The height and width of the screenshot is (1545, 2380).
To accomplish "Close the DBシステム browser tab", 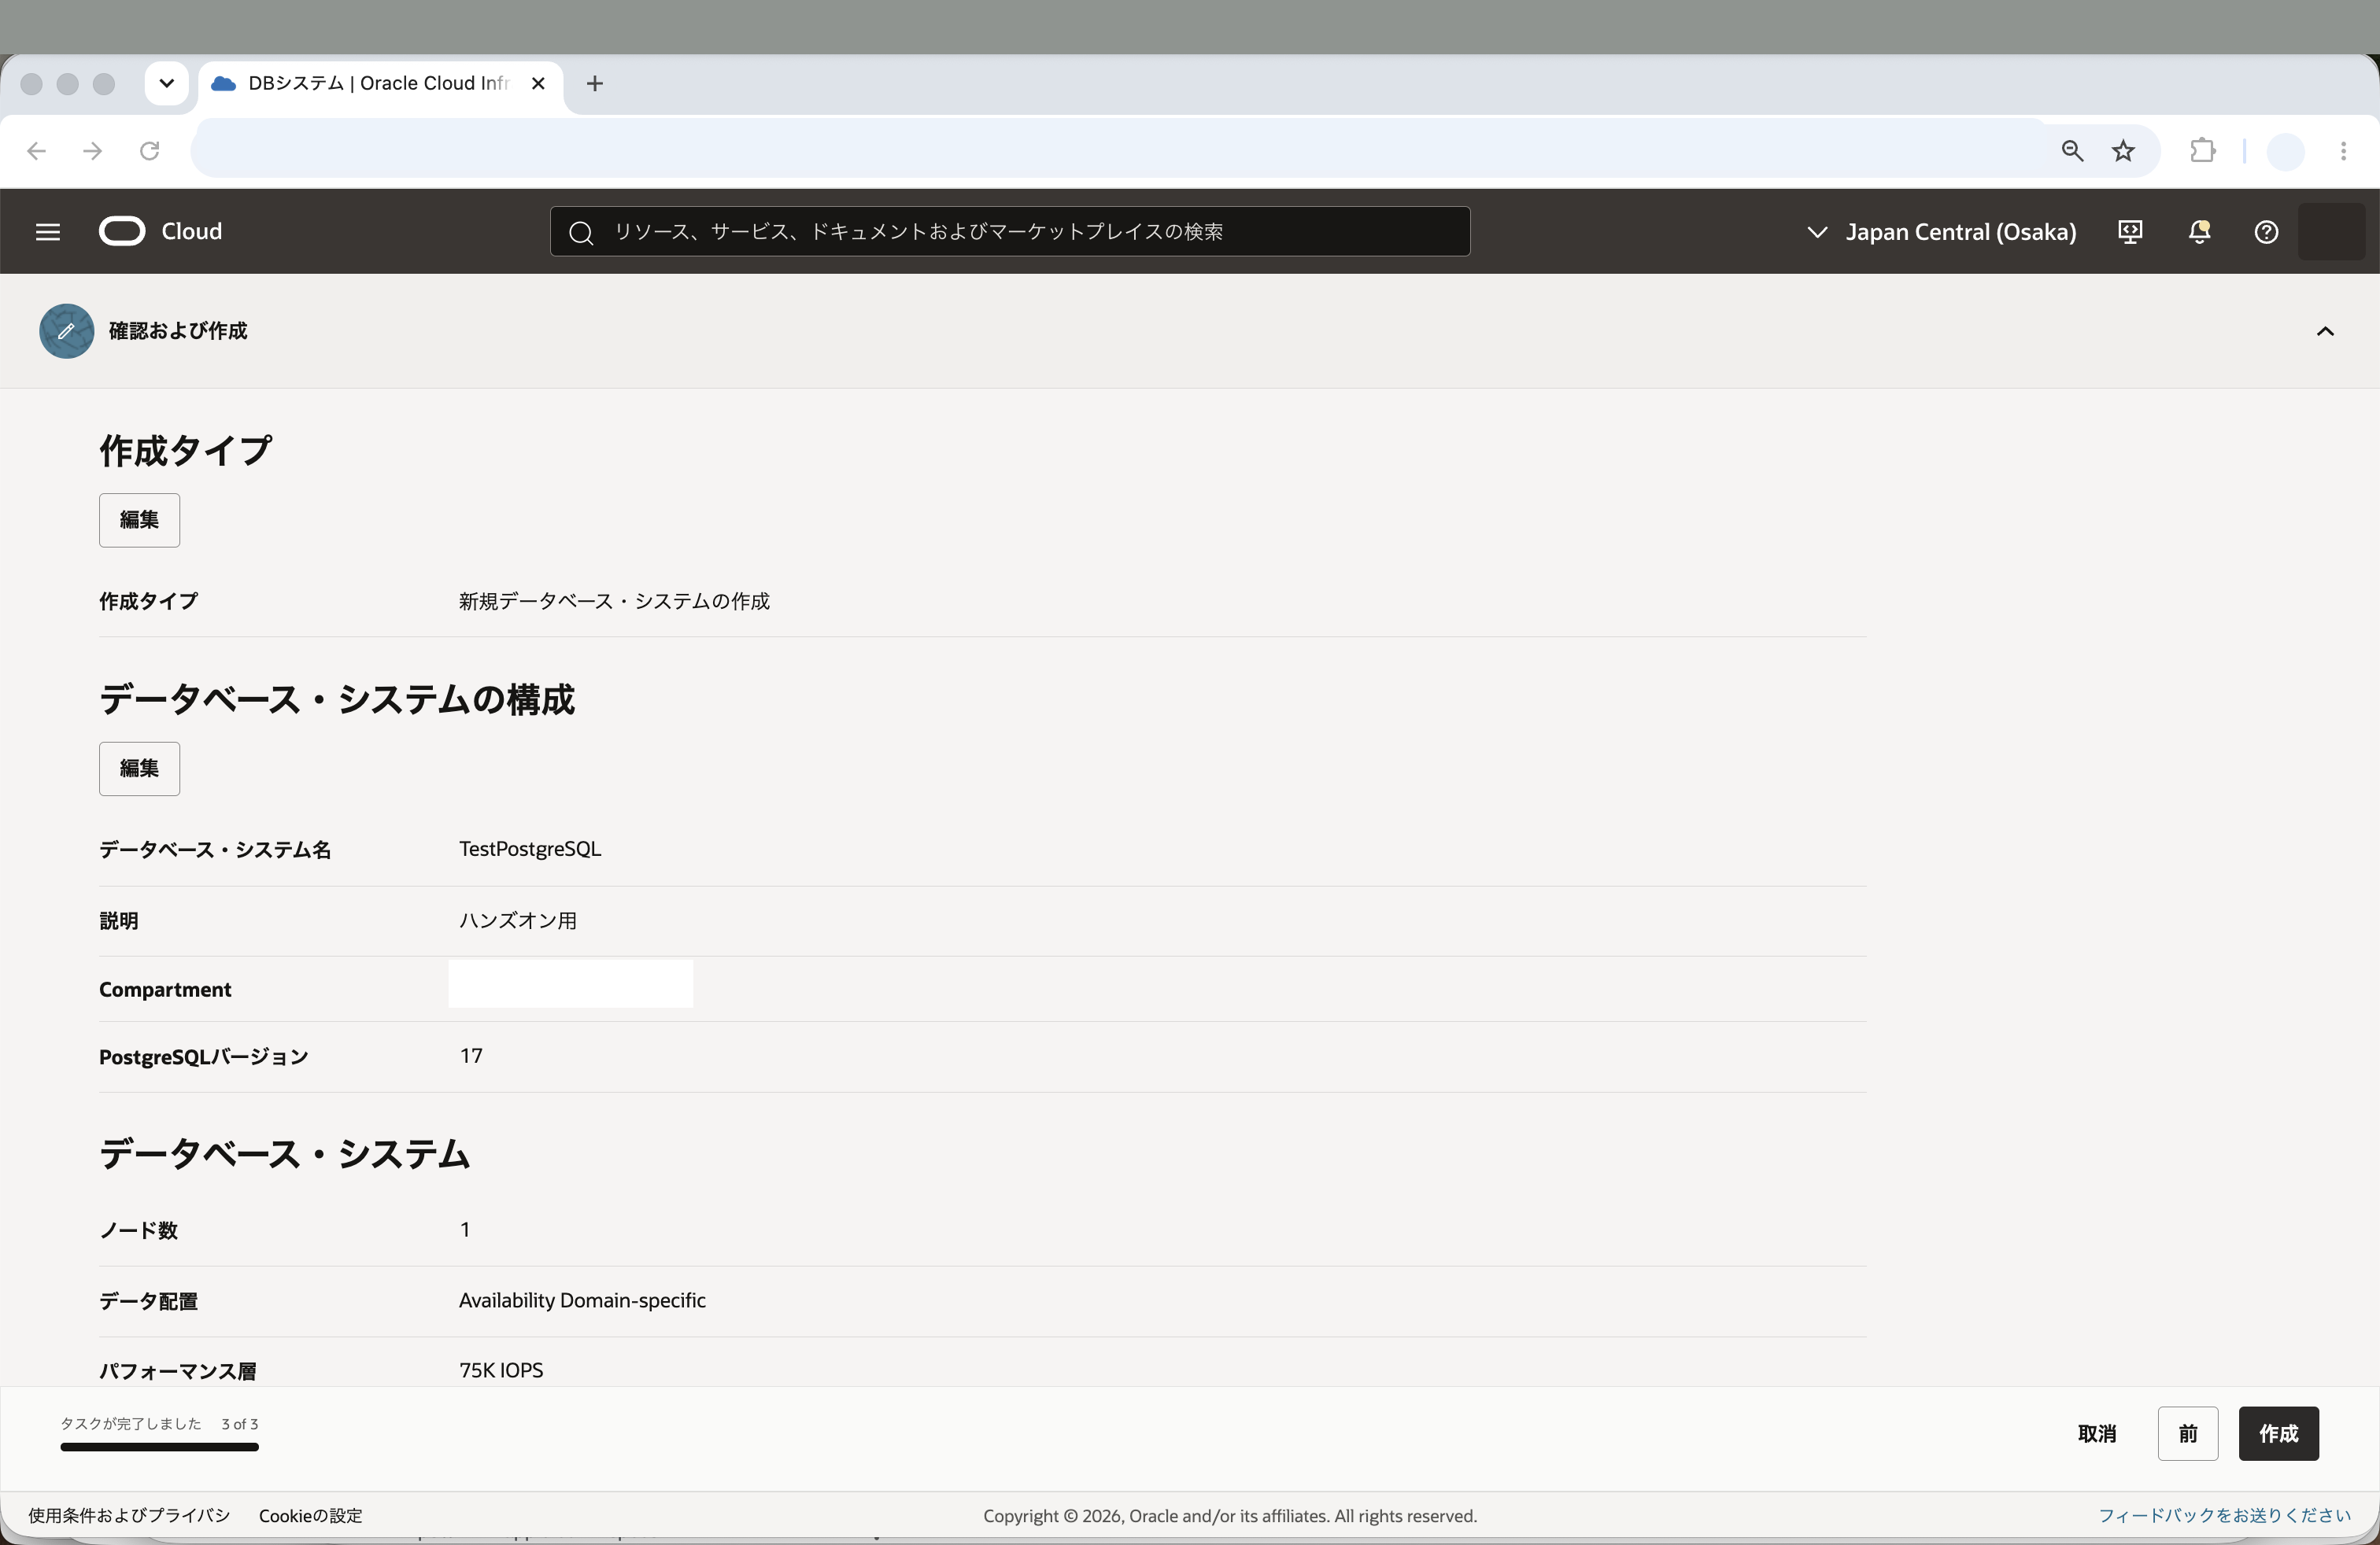I will point(538,84).
